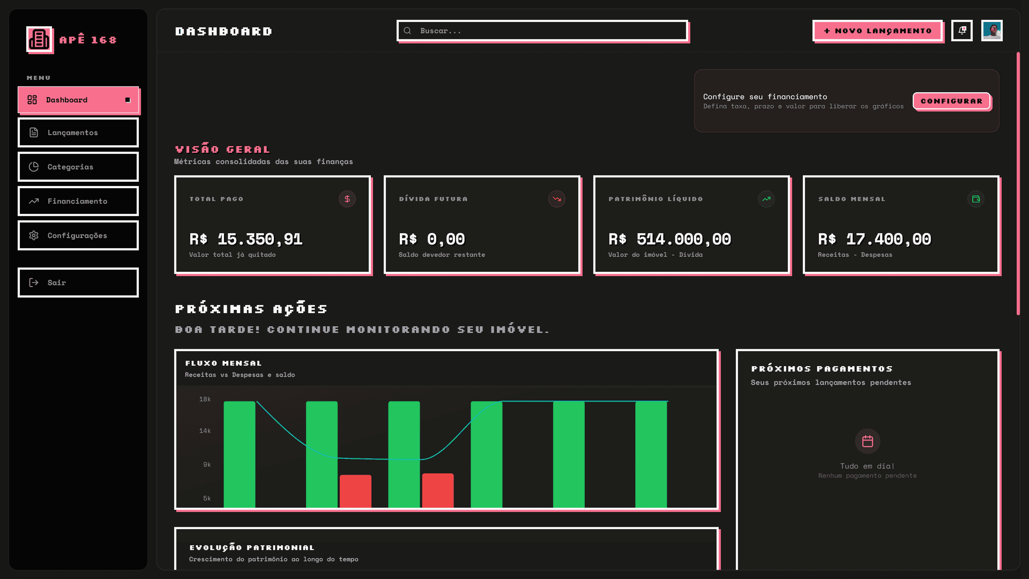Click the dollar icon on Total Pago card

click(347, 199)
